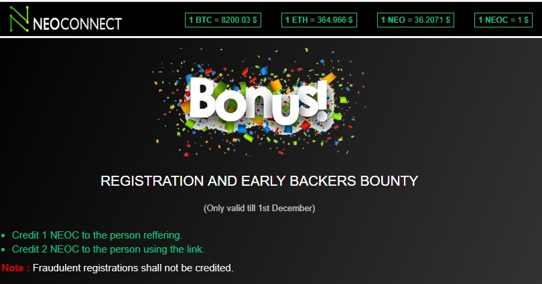Screen dimensions: 542x284
Task: Click the Registration and Early Backers Bounty heading
Action: tap(259, 181)
